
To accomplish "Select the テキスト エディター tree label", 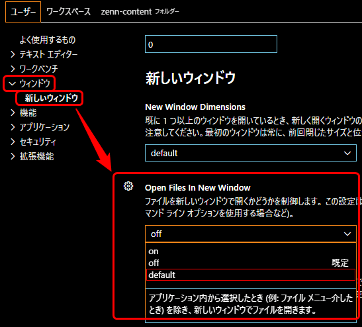I will 48,54.
